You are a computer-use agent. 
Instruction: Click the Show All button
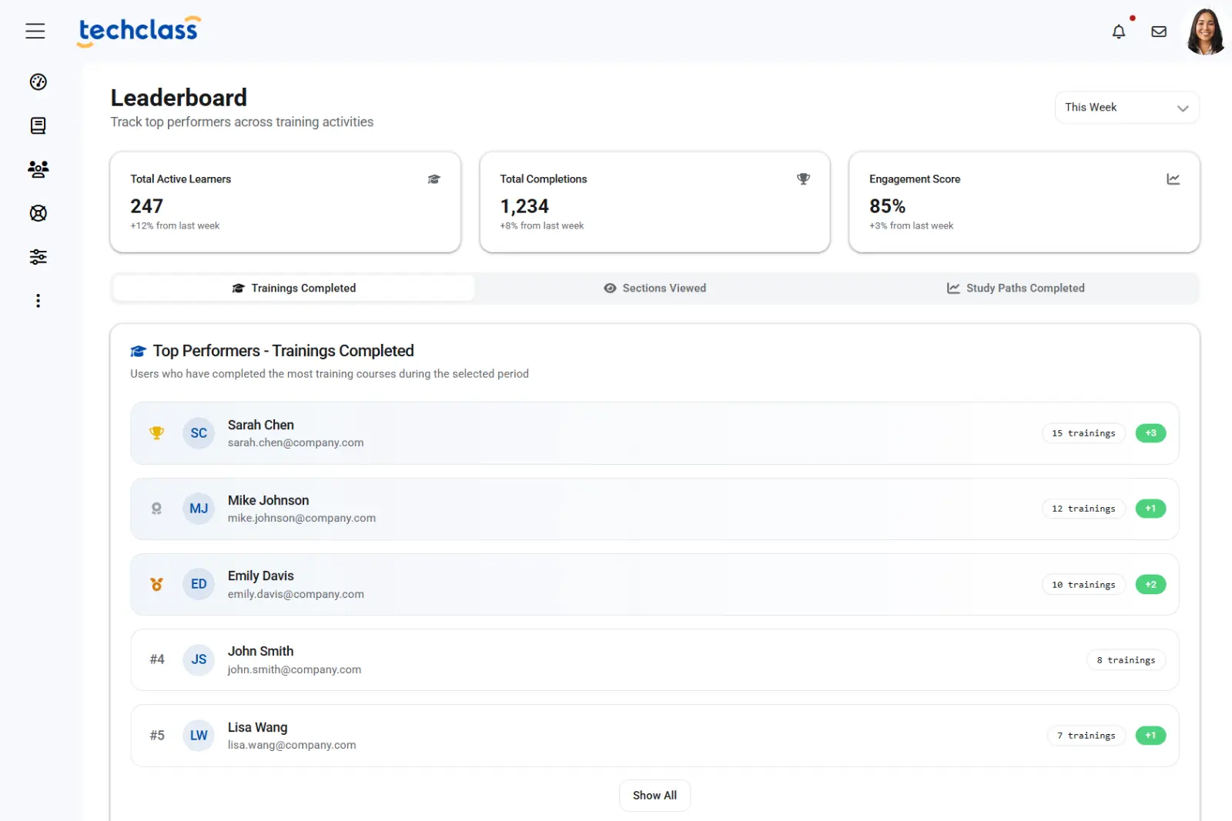pyautogui.click(x=654, y=795)
